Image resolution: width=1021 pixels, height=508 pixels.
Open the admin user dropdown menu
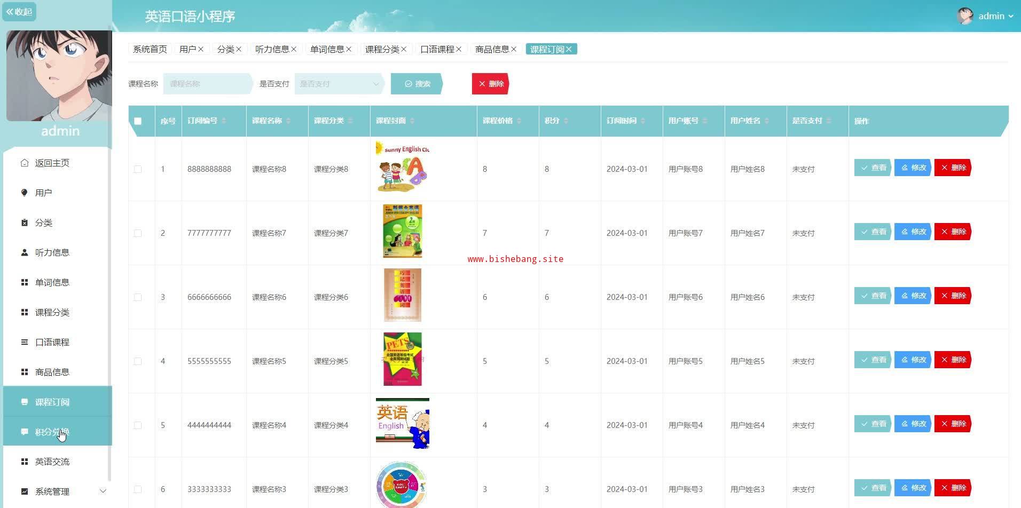(x=986, y=16)
